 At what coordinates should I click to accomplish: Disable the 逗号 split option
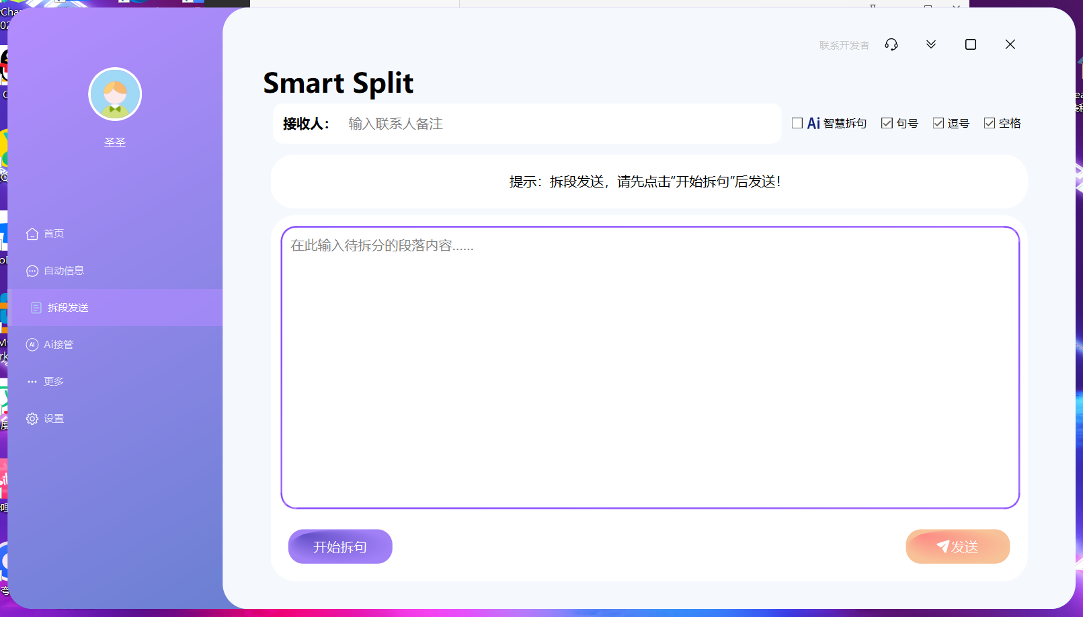click(x=937, y=122)
